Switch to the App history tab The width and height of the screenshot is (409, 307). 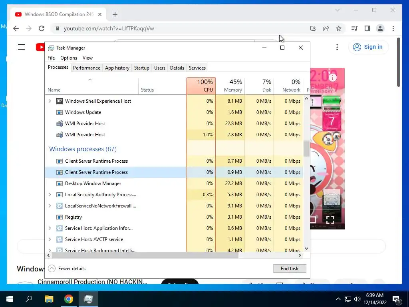tap(117, 68)
